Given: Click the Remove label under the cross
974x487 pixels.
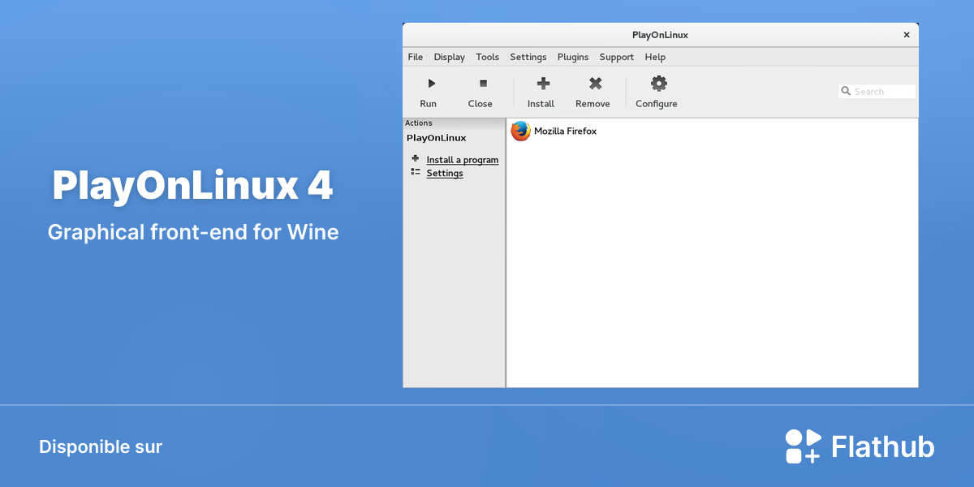Looking at the screenshot, I should (x=593, y=104).
